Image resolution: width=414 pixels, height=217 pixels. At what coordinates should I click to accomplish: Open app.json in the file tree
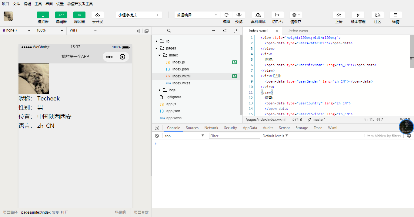(173, 111)
